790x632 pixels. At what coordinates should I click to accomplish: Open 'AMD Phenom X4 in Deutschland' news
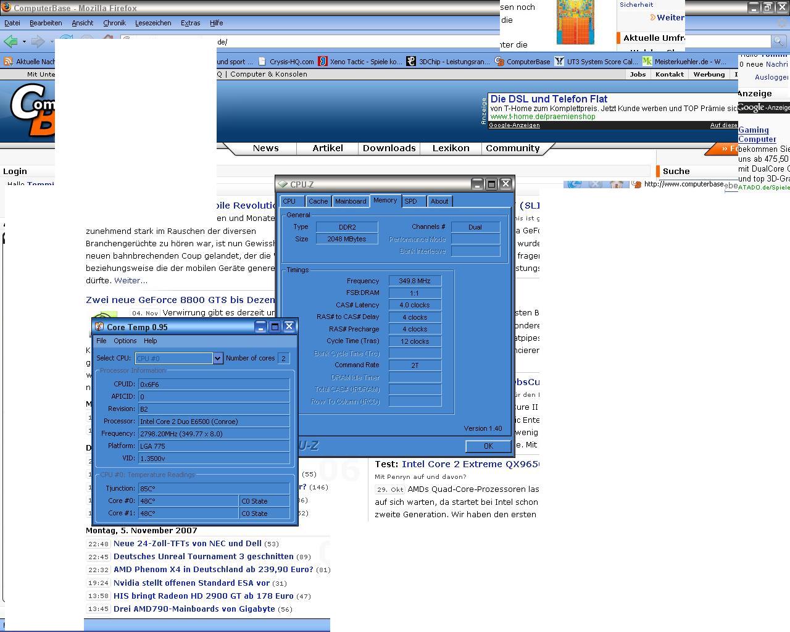tap(214, 570)
